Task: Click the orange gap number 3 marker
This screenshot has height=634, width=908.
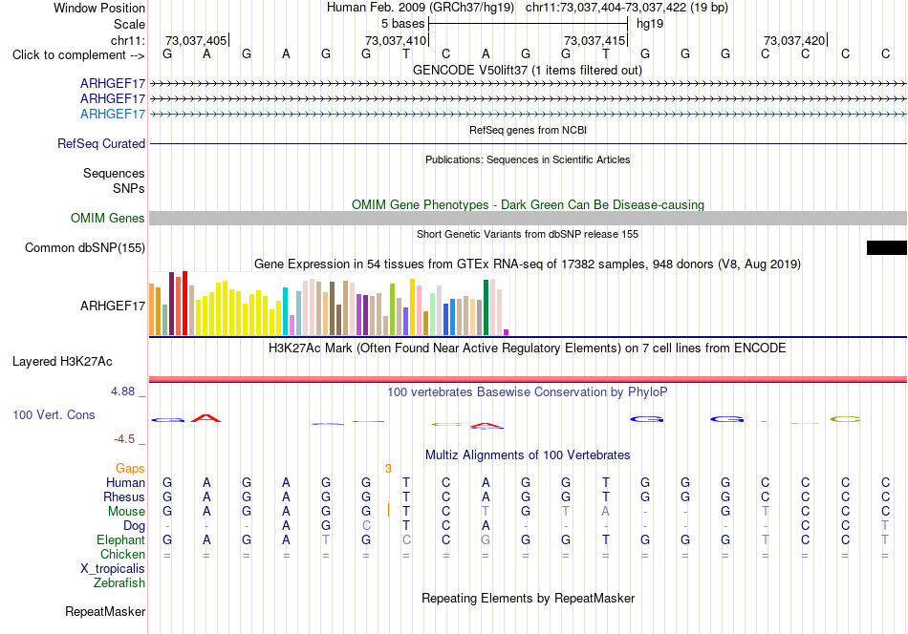Action: point(388,469)
